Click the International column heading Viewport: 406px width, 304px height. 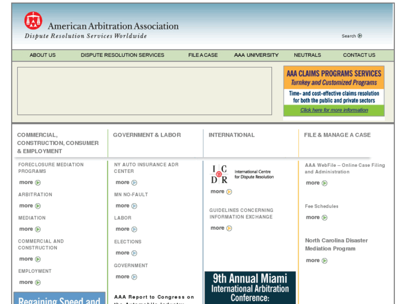(232, 135)
